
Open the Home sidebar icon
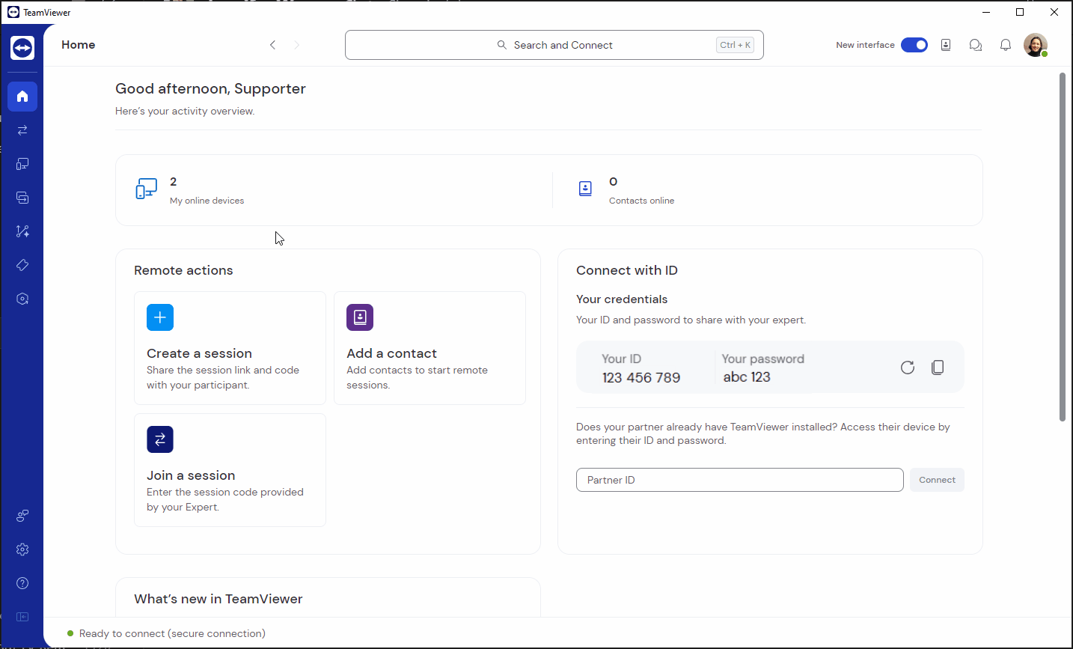(x=22, y=97)
